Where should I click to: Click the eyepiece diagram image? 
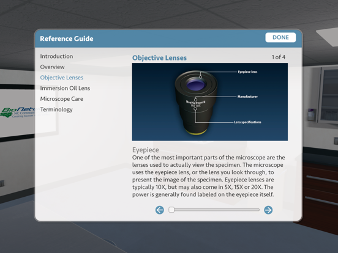click(x=210, y=102)
